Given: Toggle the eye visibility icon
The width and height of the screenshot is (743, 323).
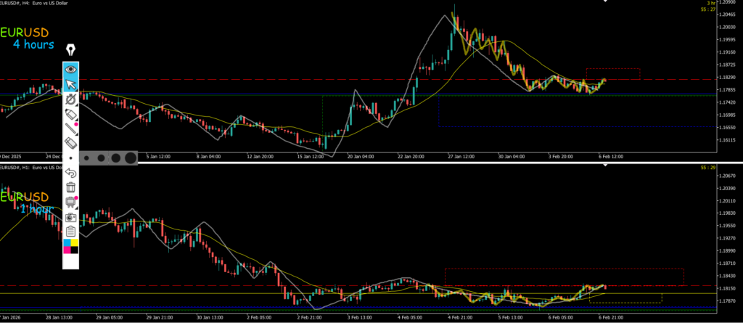Looking at the screenshot, I should point(70,70).
